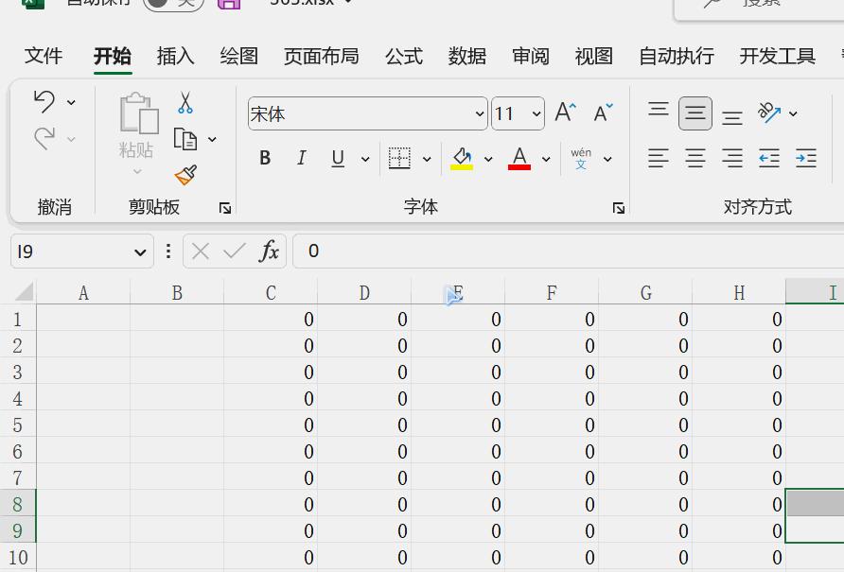
Task: Click the increase indent toggle icon
Action: pyautogui.click(x=805, y=158)
